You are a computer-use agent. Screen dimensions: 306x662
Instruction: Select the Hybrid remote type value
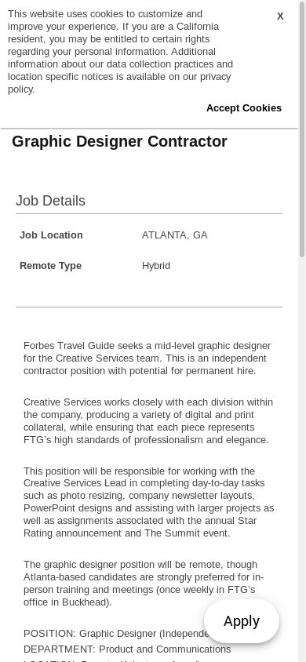click(156, 266)
